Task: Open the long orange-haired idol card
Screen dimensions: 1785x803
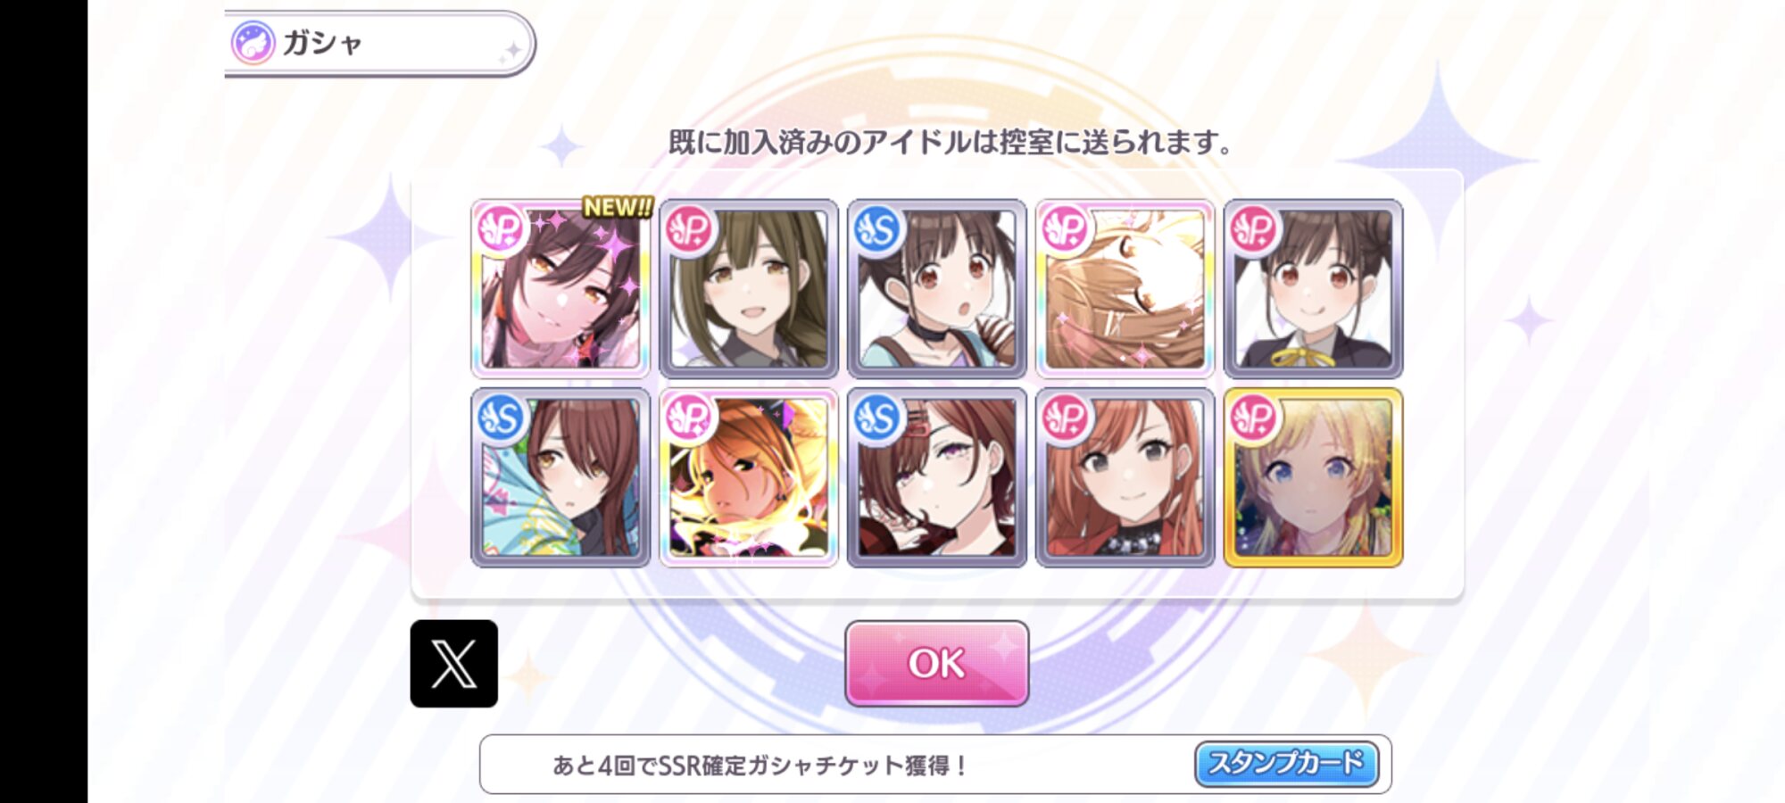Action: click(x=1125, y=477)
